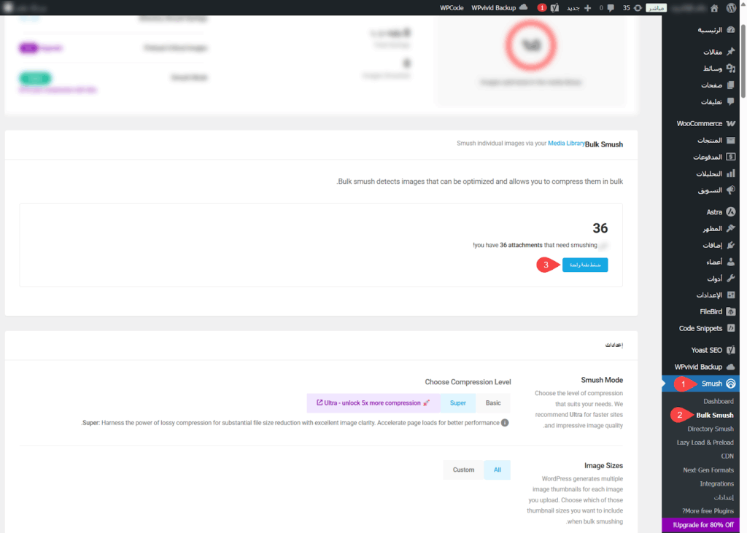Open WPCode in the admin bar

tap(452, 7)
